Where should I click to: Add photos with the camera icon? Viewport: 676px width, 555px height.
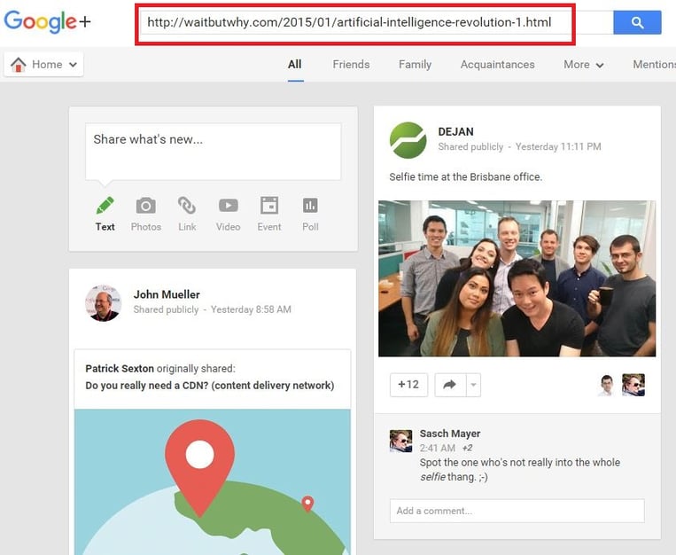[146, 206]
